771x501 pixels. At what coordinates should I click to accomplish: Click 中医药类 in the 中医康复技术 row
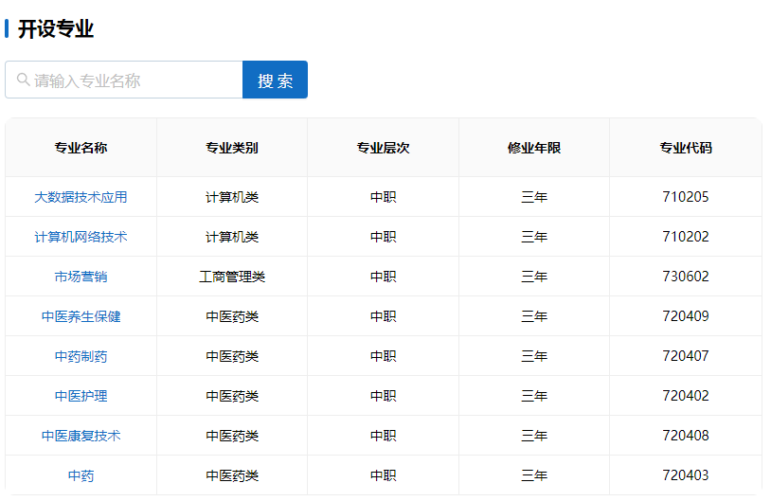click(232, 436)
